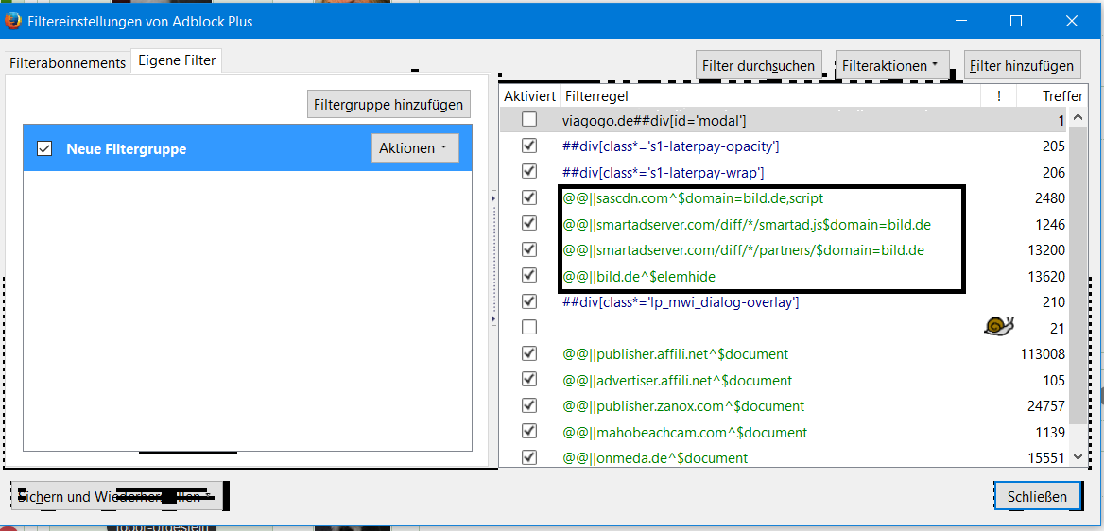Disable the publisher.affili.net filter checkbox
Viewport: 1104px width, 531px height.
[529, 353]
